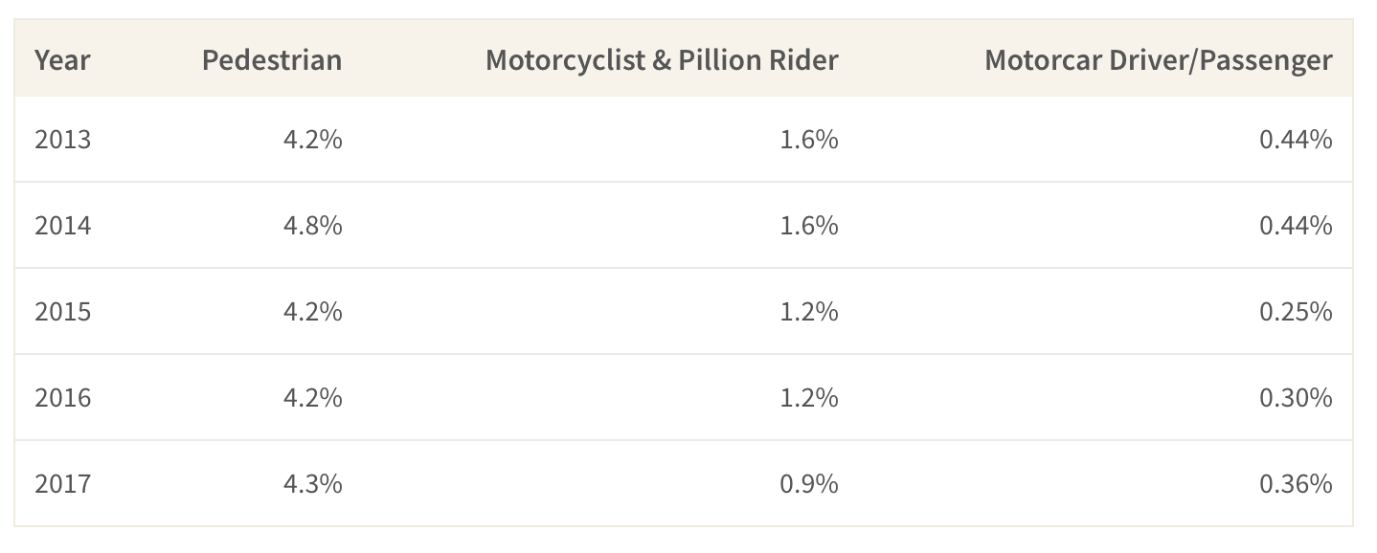Click the 0.25% motorcar value
The height and width of the screenshot is (553, 1377).
(x=1297, y=312)
